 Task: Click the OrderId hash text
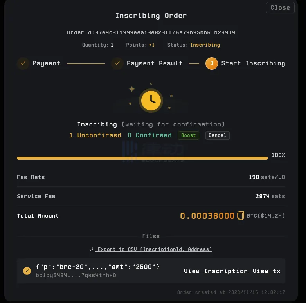[151, 33]
